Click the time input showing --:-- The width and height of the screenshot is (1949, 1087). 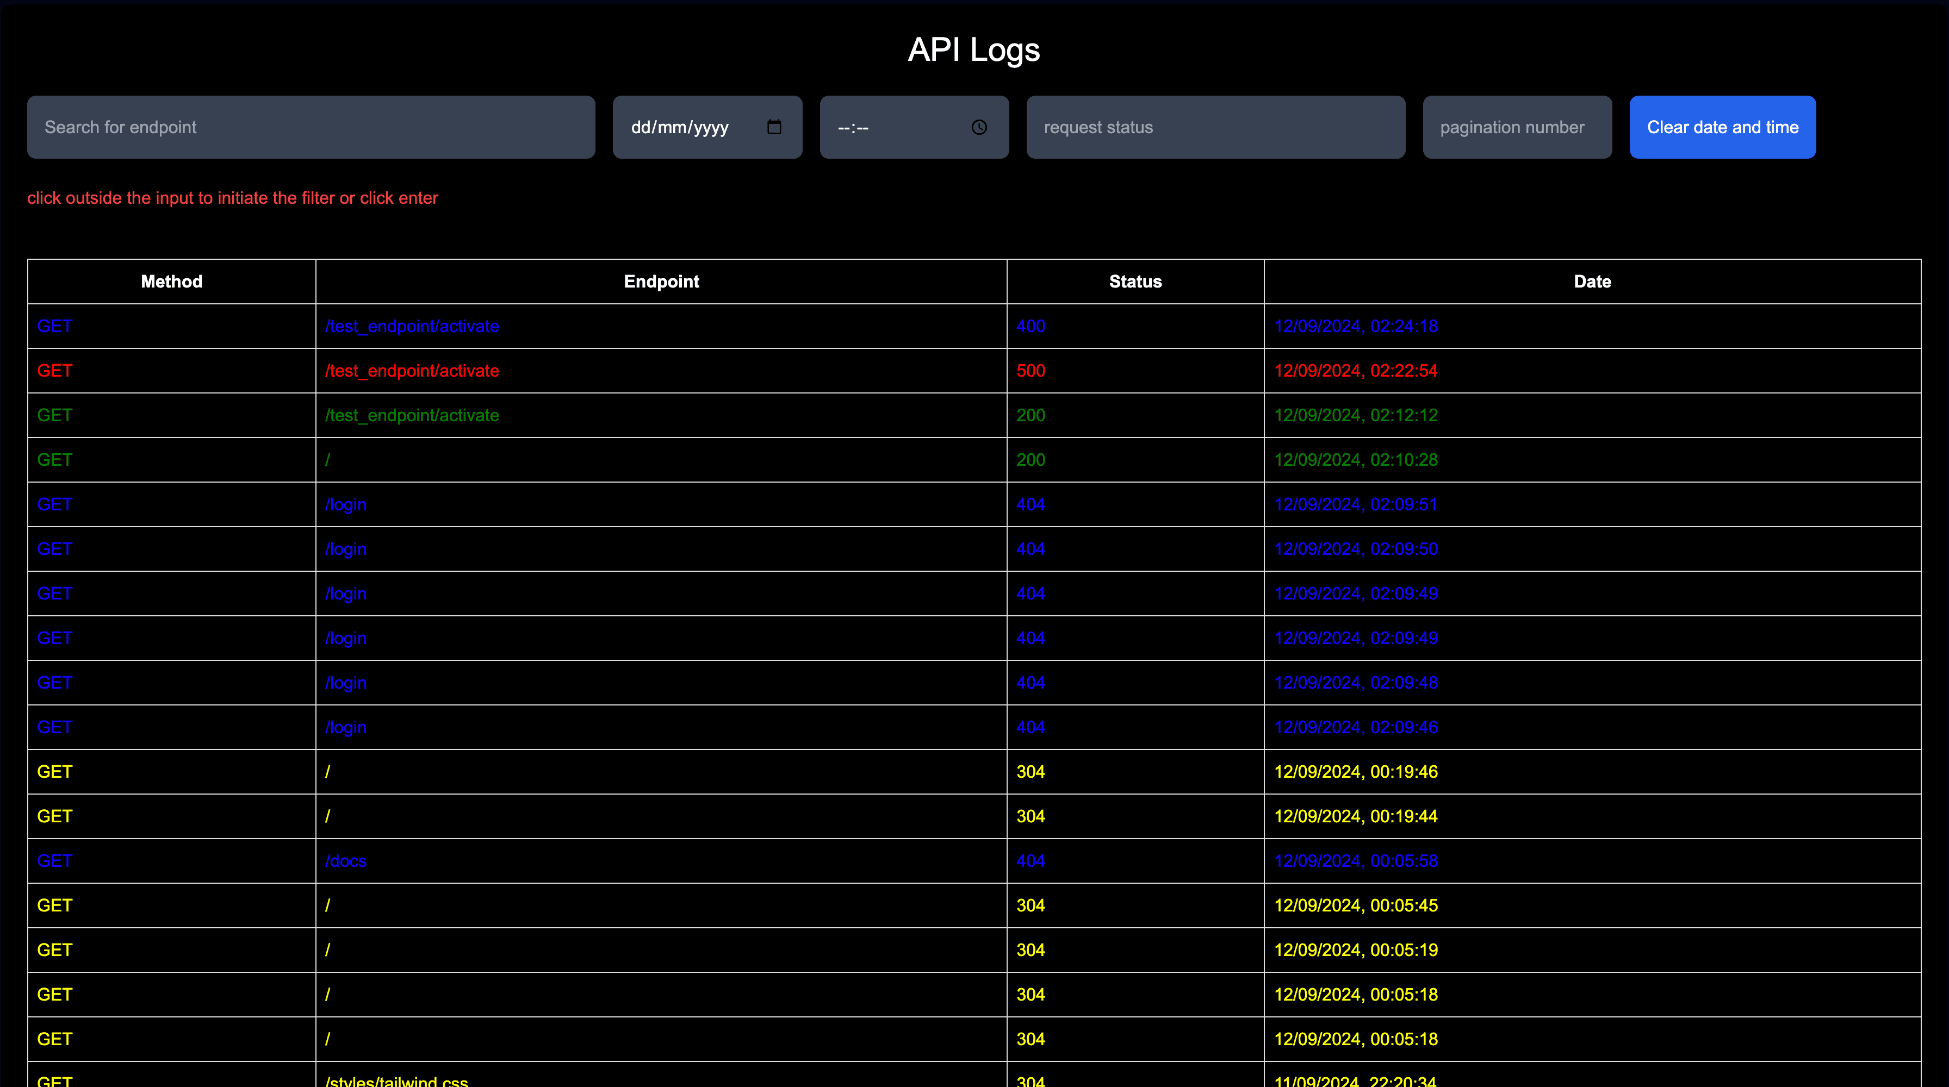(x=853, y=127)
